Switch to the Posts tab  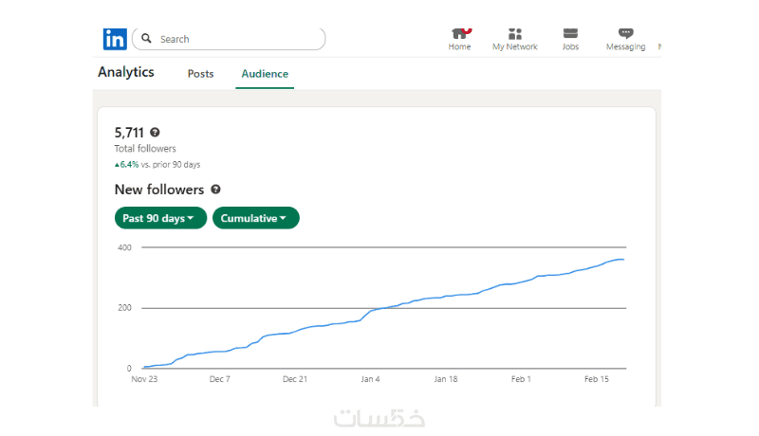[x=200, y=74]
